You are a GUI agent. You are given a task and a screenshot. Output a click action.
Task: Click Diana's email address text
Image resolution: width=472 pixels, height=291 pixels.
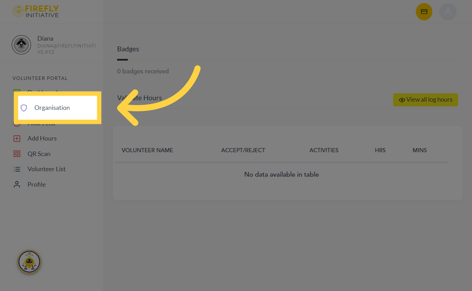point(66,49)
